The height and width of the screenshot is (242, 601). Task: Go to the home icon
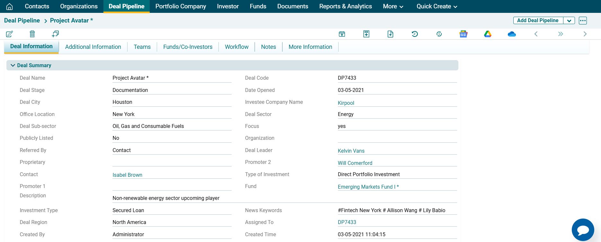coord(10,6)
